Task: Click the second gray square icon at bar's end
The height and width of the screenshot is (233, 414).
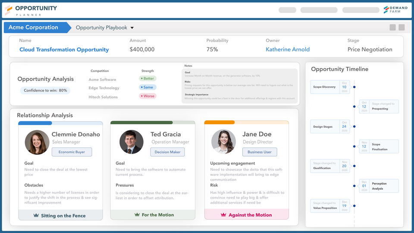Action: pyautogui.click(x=401, y=27)
